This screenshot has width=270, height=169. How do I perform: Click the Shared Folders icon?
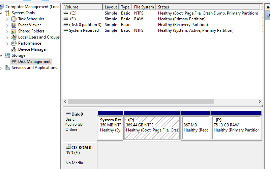click(x=14, y=31)
